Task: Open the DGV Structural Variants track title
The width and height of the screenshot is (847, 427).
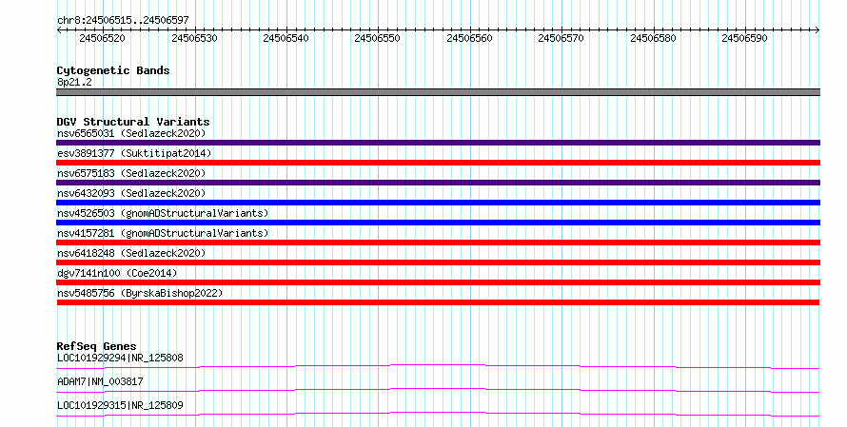Action: point(133,122)
